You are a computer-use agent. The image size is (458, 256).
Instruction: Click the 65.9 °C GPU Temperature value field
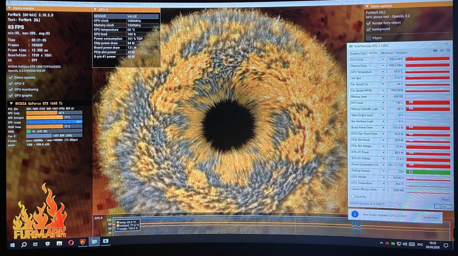coord(395,72)
